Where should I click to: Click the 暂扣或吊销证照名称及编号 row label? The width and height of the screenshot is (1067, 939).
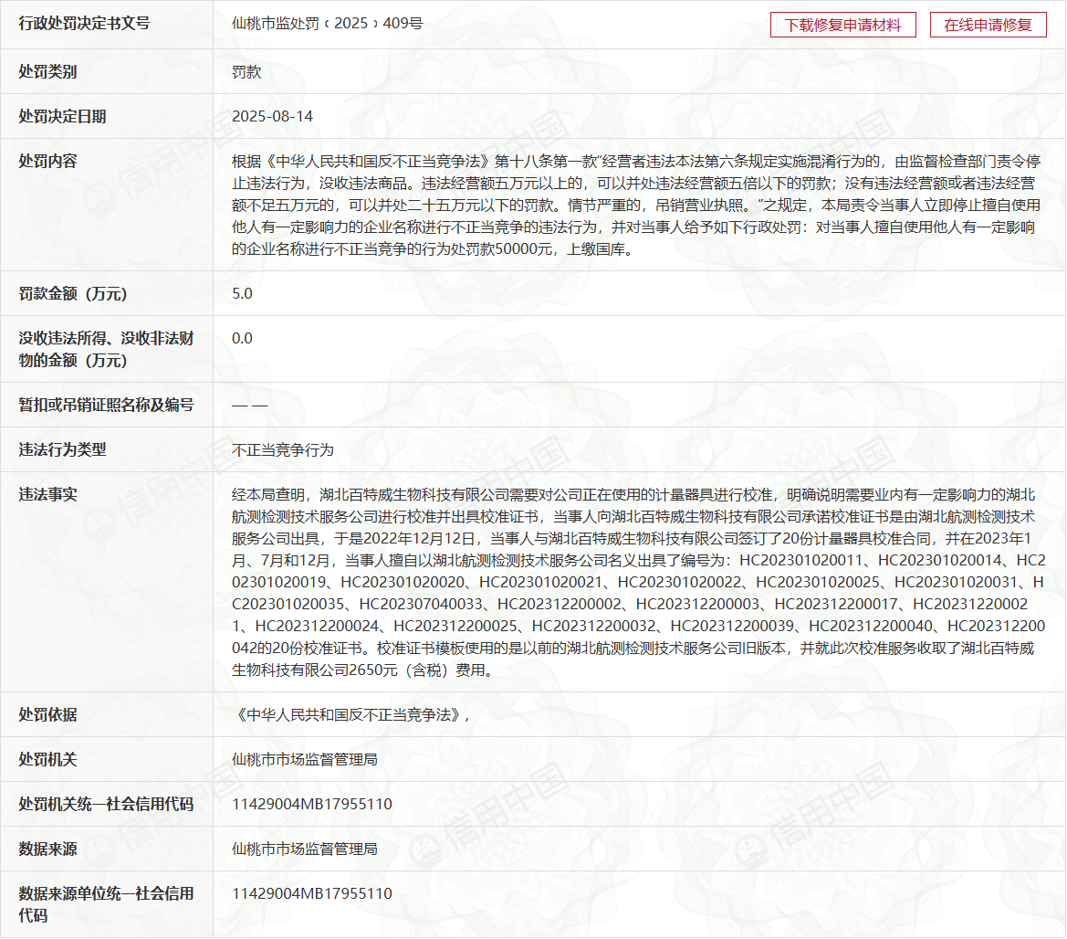[x=106, y=406]
